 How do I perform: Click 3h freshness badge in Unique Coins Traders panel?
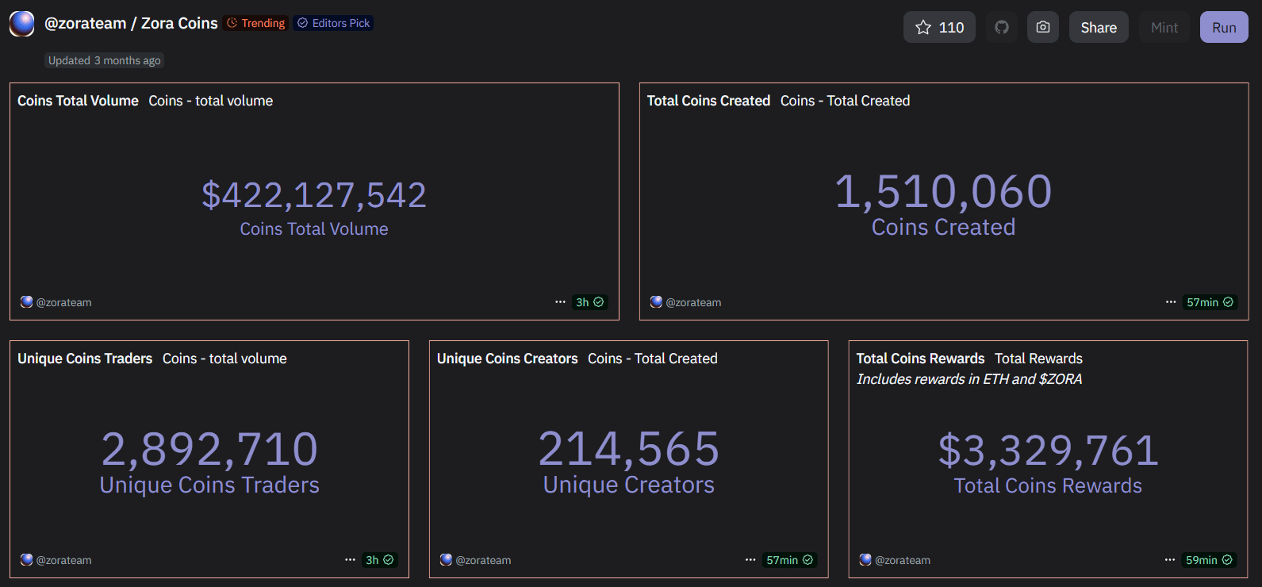click(x=379, y=560)
